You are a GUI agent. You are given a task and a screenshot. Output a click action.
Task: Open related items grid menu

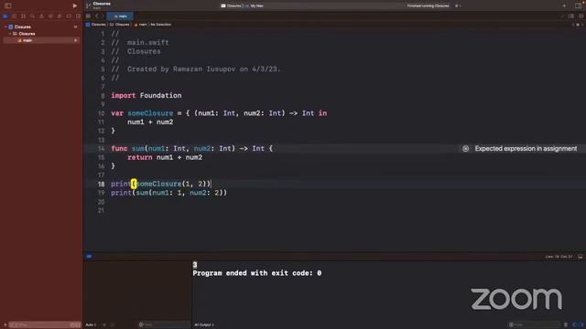88,16
